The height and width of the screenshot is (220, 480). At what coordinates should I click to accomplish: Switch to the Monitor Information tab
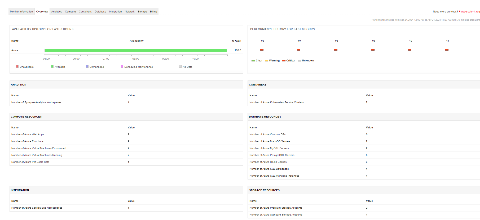(x=21, y=12)
